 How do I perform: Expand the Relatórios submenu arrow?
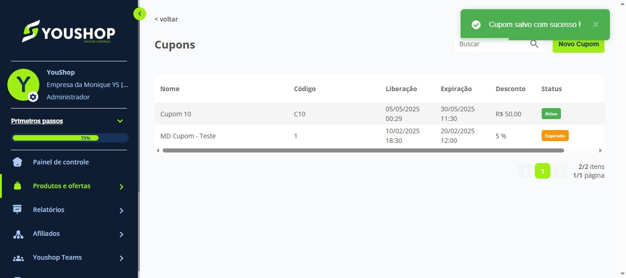tap(121, 210)
